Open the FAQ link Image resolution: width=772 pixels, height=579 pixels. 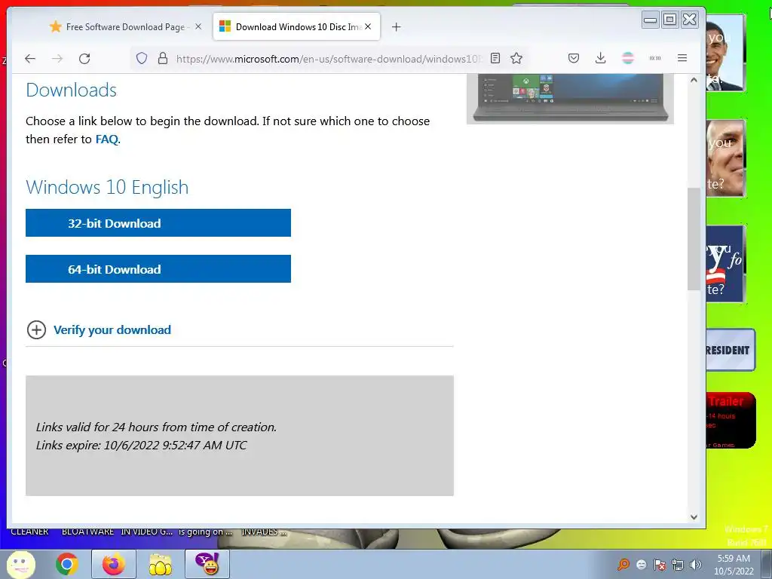[x=107, y=139]
